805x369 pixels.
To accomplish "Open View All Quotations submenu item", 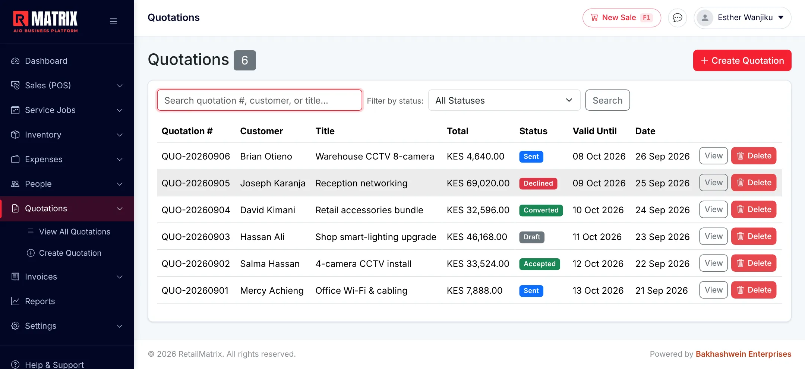I will tap(69, 232).
